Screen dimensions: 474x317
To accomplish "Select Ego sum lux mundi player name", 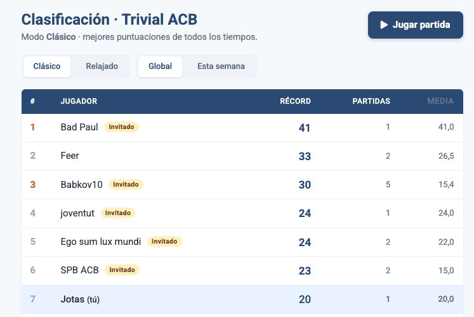I will pyautogui.click(x=101, y=242).
